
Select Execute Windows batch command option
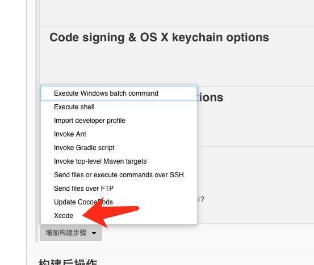click(119, 93)
